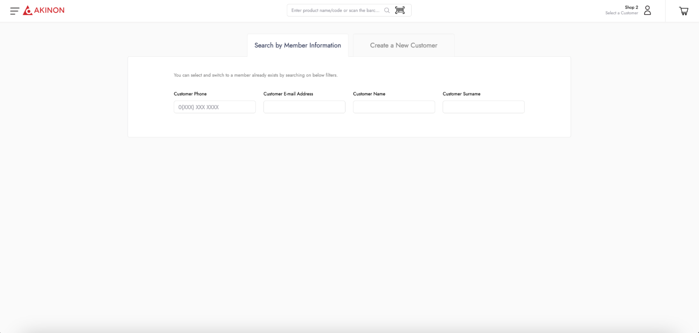
Task: Click the Customer Name label
Action: click(x=369, y=94)
